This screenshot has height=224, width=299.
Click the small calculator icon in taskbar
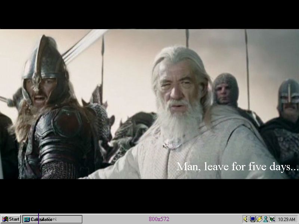[x=27, y=220]
